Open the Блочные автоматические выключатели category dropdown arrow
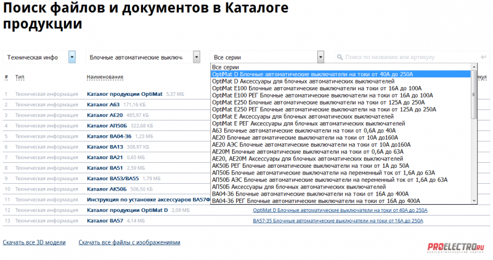The height and width of the screenshot is (260, 493). 197,57
